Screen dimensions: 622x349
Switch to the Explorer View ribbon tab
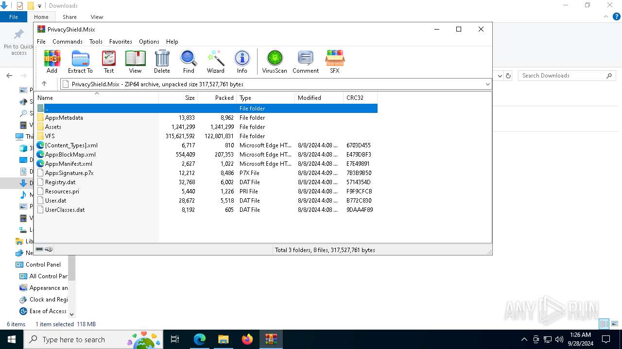[97, 17]
